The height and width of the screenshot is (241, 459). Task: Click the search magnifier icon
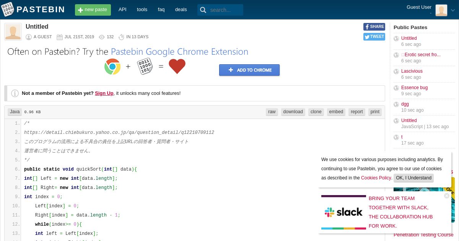coord(203,10)
